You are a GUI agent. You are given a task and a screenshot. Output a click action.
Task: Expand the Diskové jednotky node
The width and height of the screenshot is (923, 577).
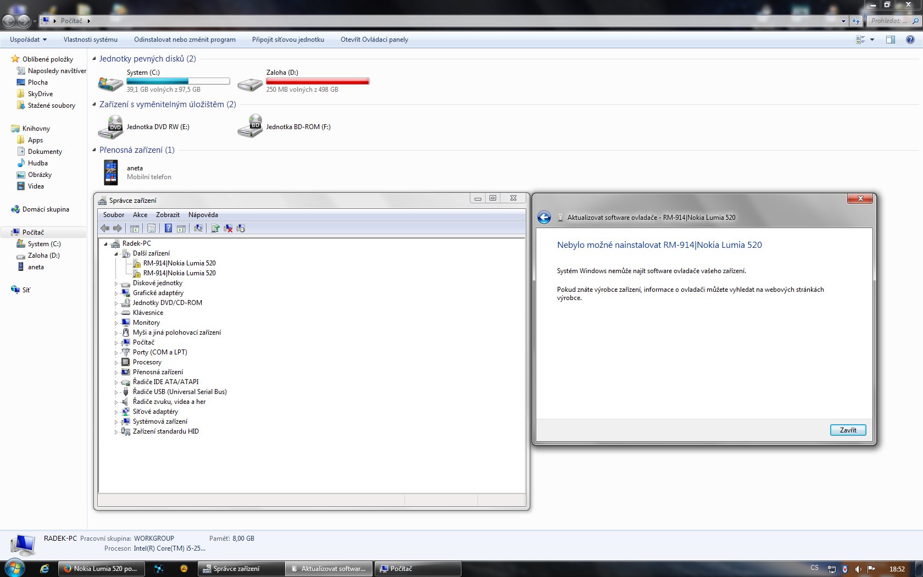(x=116, y=284)
